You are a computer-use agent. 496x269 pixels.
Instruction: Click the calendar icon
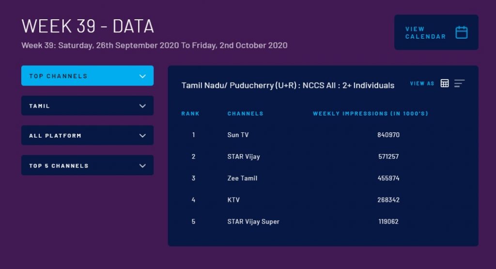[x=462, y=32]
